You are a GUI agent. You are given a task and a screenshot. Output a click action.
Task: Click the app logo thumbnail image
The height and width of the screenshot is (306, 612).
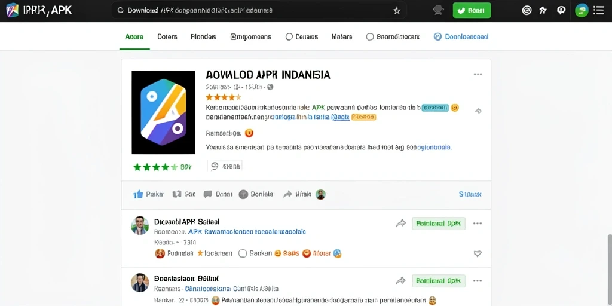(163, 112)
